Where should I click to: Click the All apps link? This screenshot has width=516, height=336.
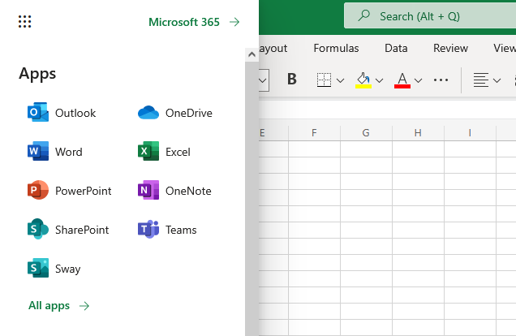point(59,306)
